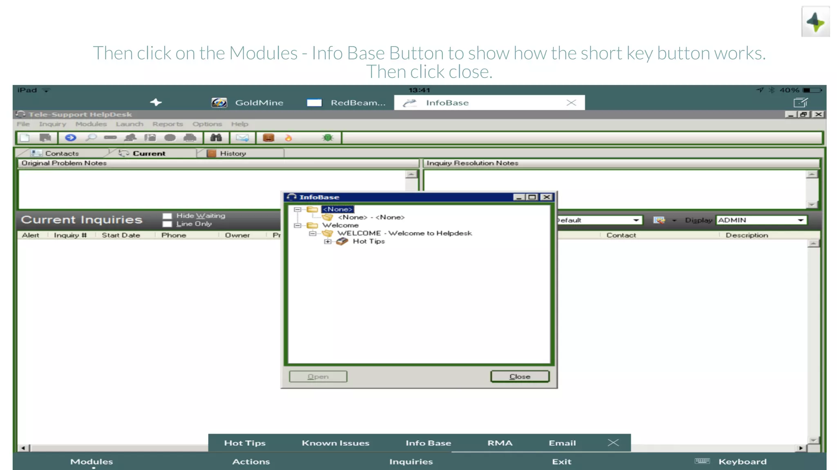Click the brown archive box icon

click(269, 138)
